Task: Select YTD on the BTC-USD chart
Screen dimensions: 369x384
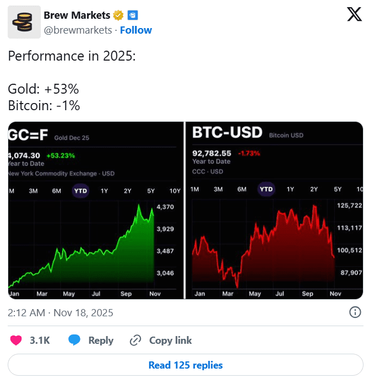Action: tap(266, 189)
